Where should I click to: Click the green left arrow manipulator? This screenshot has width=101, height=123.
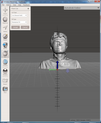(53, 70)
